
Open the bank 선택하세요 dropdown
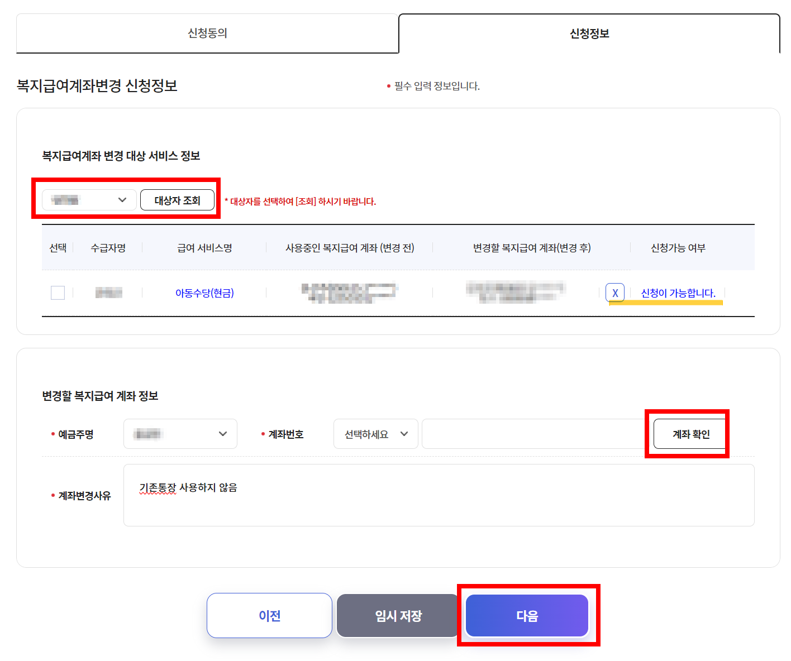point(375,434)
